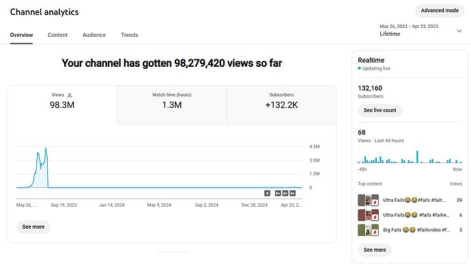The height and width of the screenshot is (264, 471).
Task: Click the Advanced mode button
Action: (440, 10)
